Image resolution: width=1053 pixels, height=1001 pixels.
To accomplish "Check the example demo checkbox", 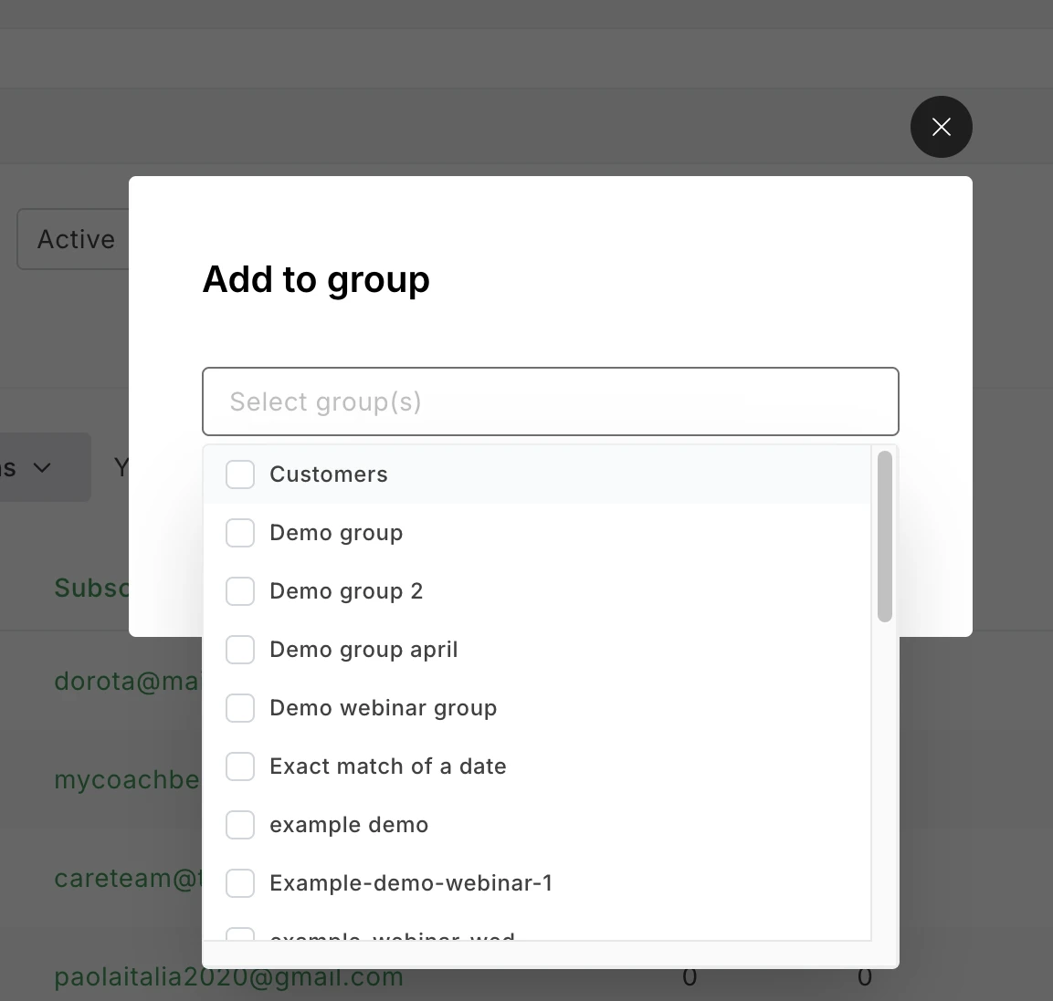I will [x=239, y=825].
